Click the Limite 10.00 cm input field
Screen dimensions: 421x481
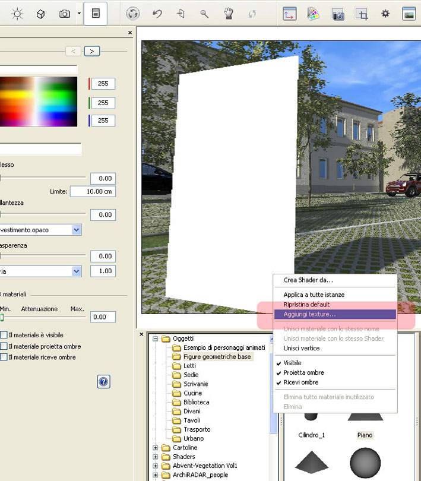pos(92,192)
